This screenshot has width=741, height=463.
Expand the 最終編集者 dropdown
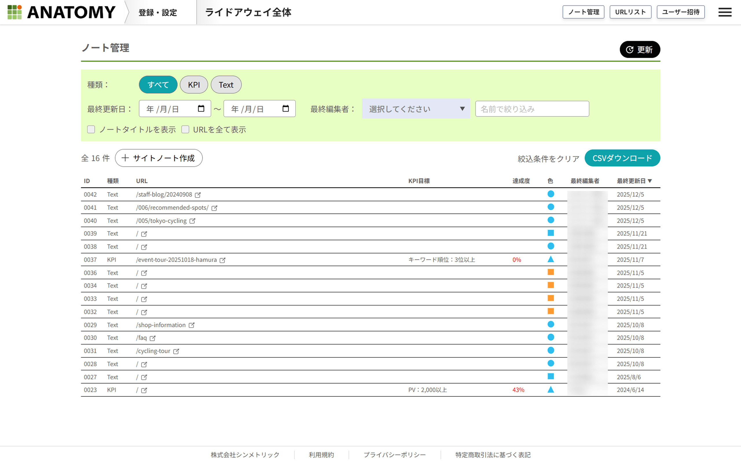[416, 109]
